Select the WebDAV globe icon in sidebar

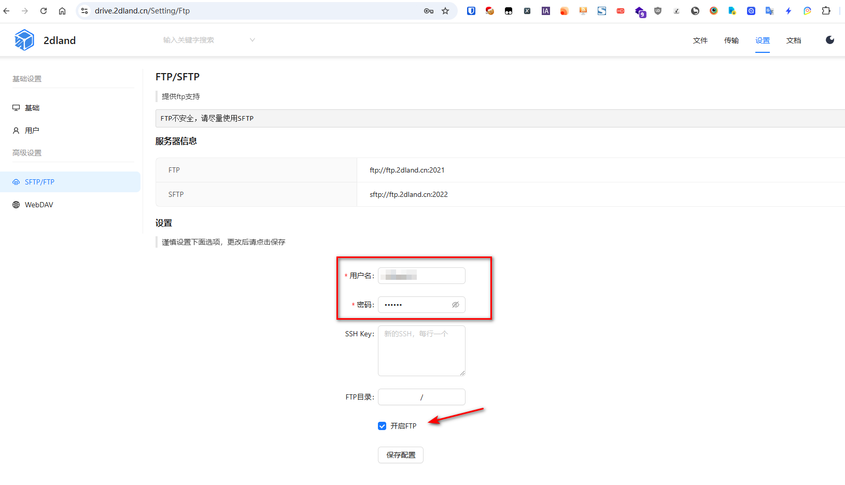(16, 204)
